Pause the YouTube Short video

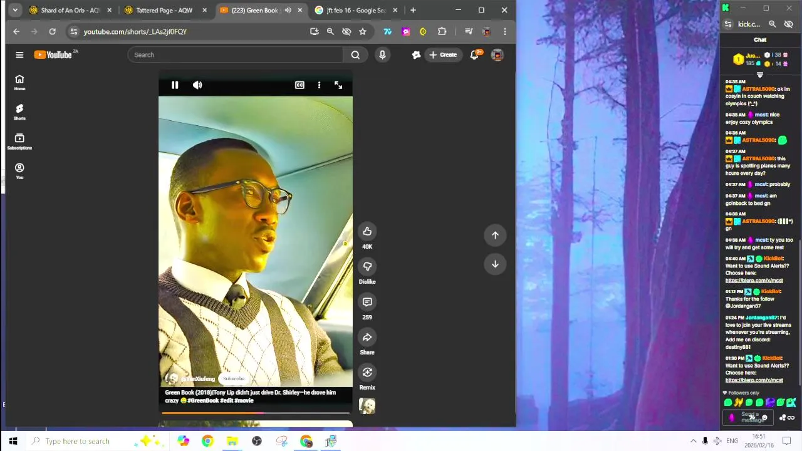175,85
